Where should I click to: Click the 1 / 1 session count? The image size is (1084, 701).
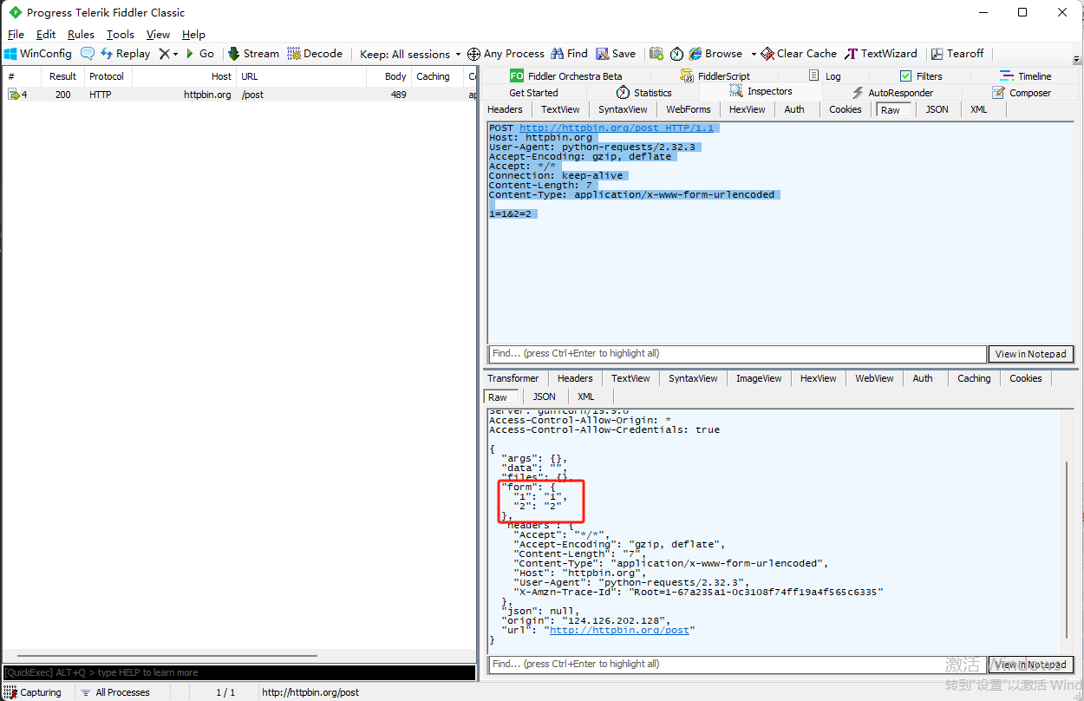225,692
